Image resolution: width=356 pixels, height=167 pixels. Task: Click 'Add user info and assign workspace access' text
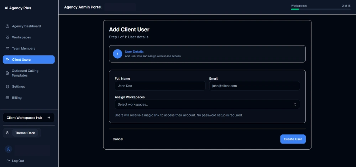(153, 56)
